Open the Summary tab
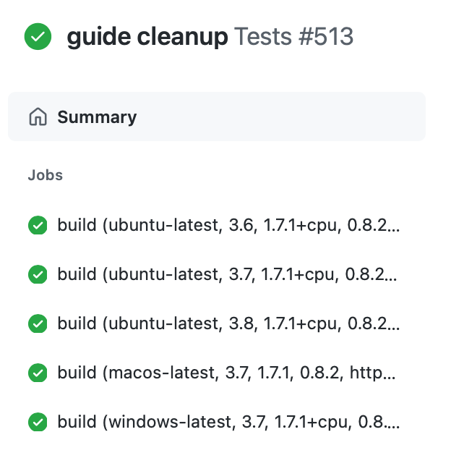451x466 pixels. coord(217,116)
